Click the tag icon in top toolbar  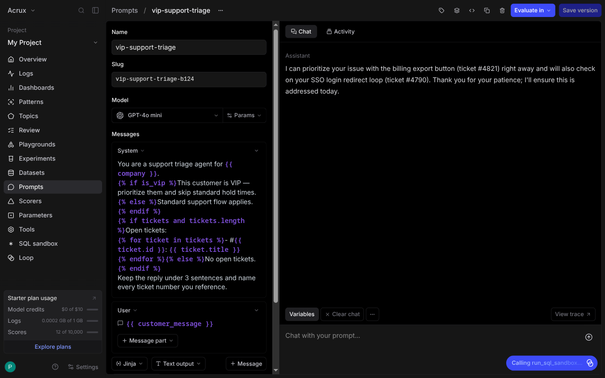(441, 10)
